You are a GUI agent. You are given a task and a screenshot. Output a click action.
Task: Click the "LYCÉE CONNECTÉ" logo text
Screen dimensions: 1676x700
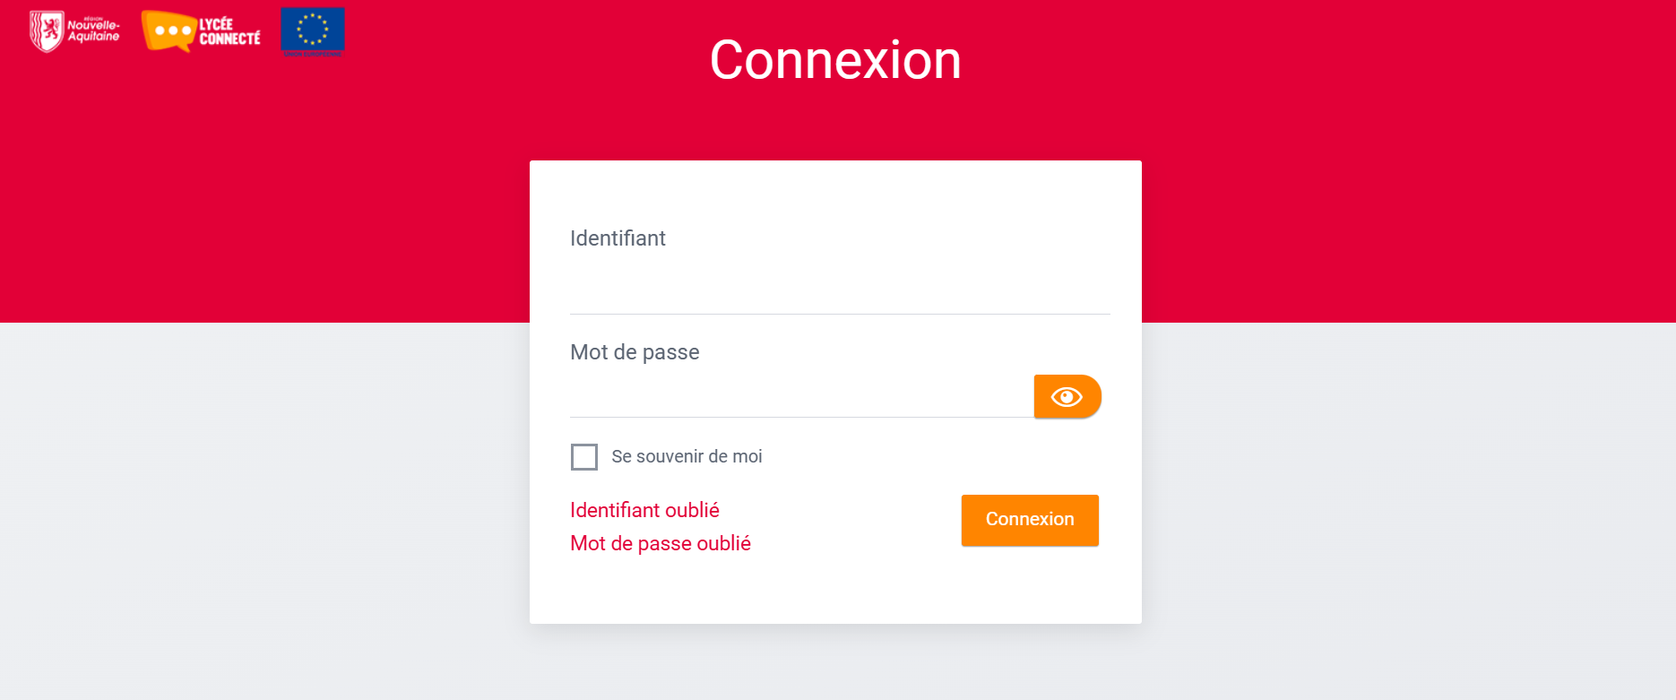pos(229,31)
